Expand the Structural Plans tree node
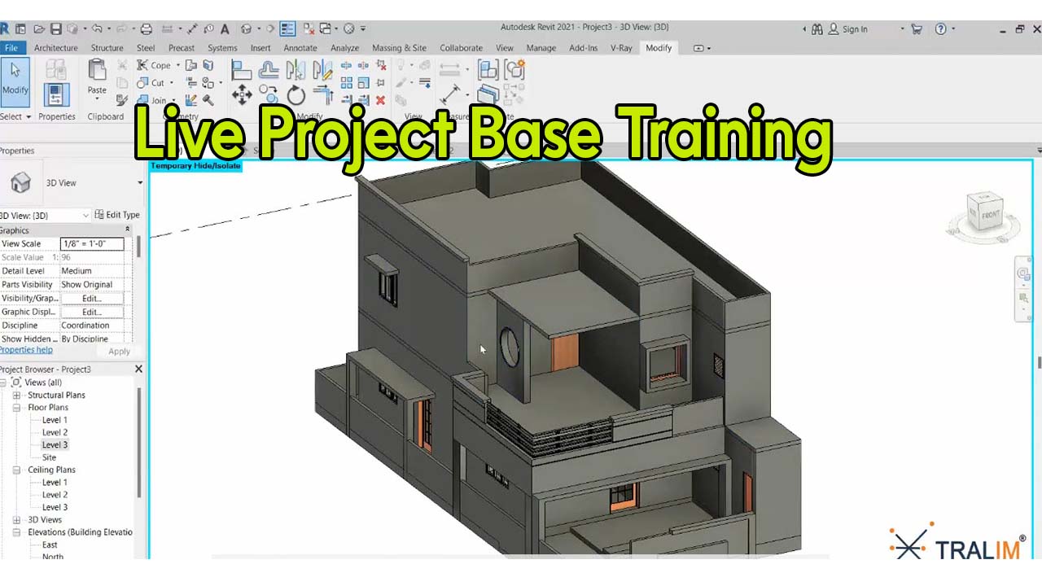The width and height of the screenshot is (1042, 586). pyautogui.click(x=16, y=396)
